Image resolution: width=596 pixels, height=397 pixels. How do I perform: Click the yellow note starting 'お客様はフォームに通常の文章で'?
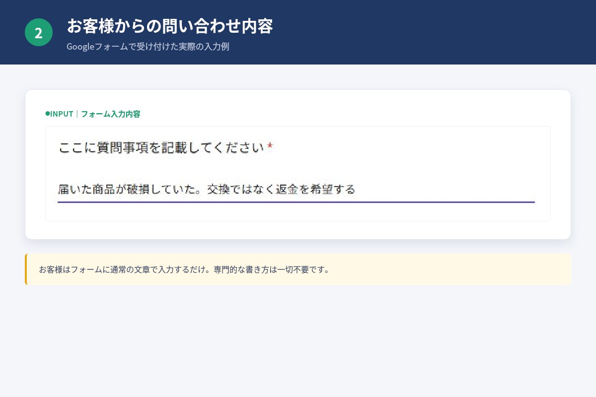tap(298, 269)
